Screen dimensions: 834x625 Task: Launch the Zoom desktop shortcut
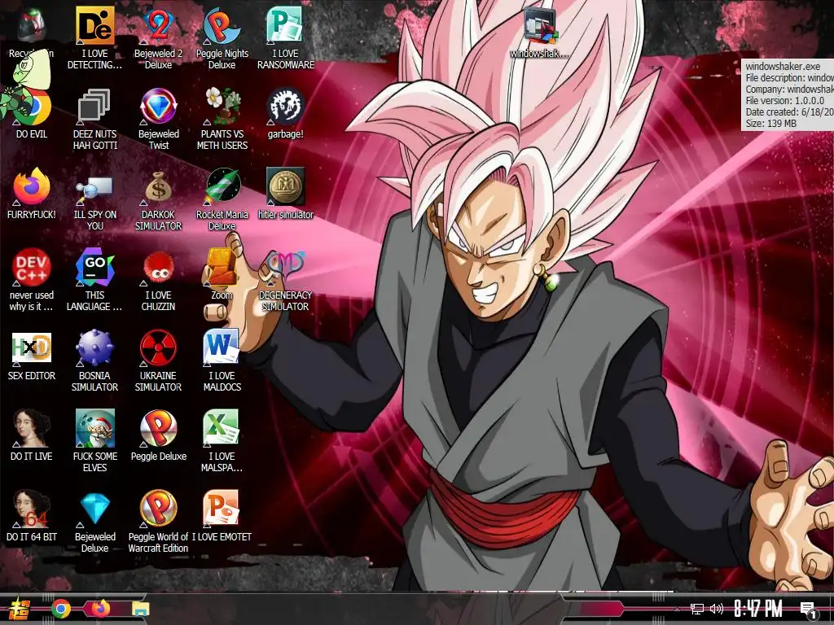pyautogui.click(x=222, y=267)
